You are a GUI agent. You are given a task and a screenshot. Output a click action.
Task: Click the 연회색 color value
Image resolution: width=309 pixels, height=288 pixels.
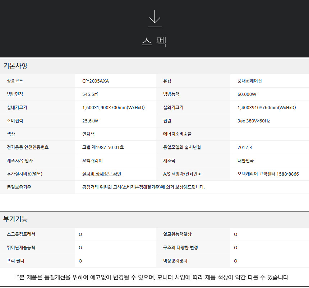coord(88,134)
